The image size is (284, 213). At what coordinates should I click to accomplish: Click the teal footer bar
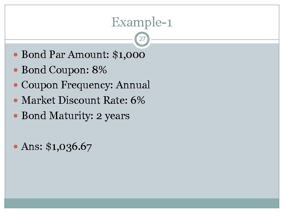coord(142,203)
